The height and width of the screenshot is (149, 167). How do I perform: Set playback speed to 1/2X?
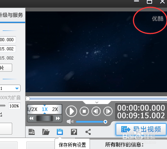click(x=32, y=109)
